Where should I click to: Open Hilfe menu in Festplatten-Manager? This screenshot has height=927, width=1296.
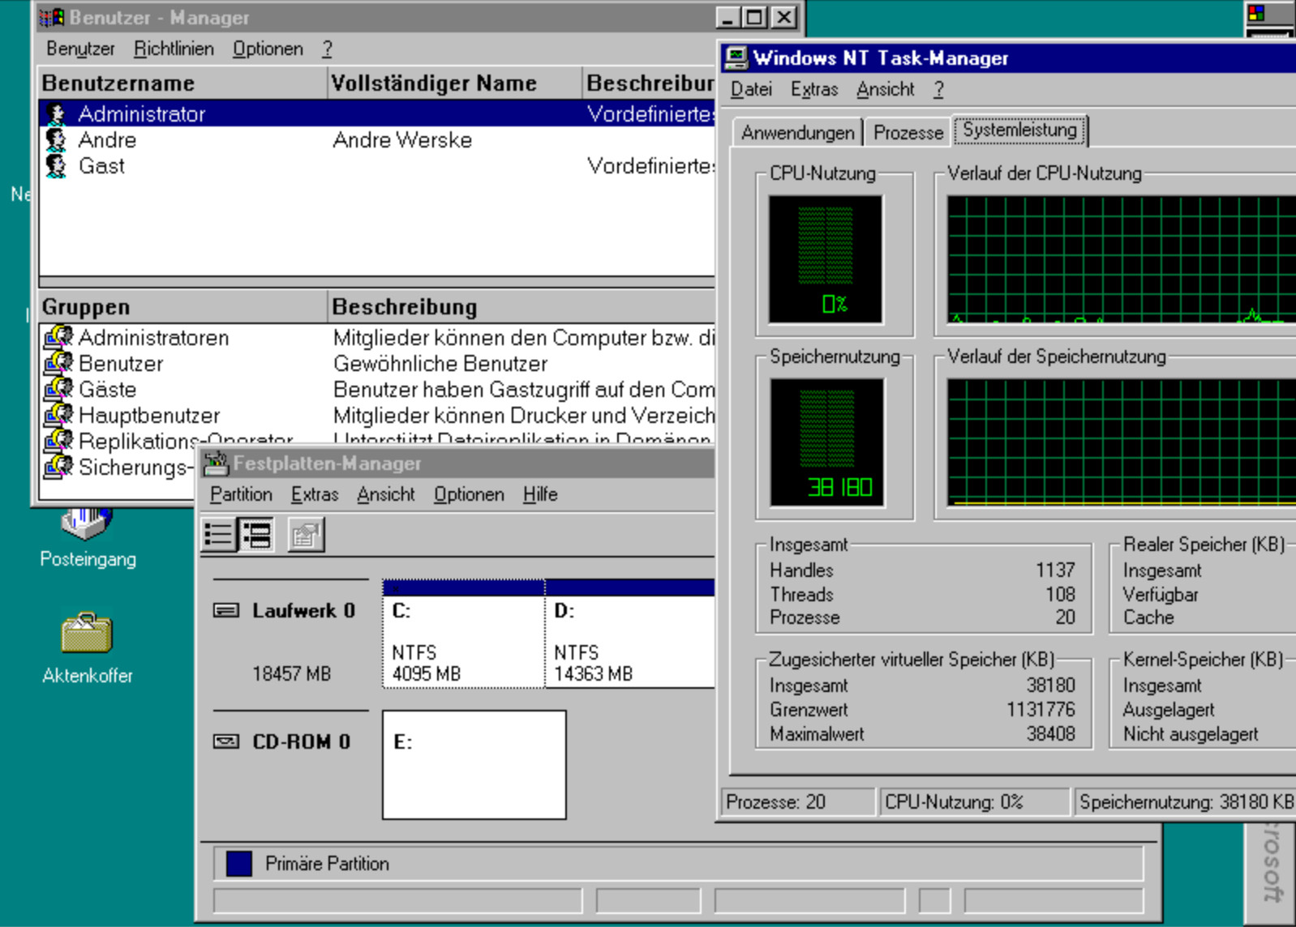coord(540,494)
